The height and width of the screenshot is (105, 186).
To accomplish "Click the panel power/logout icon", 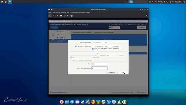I will (x=184, y=2).
